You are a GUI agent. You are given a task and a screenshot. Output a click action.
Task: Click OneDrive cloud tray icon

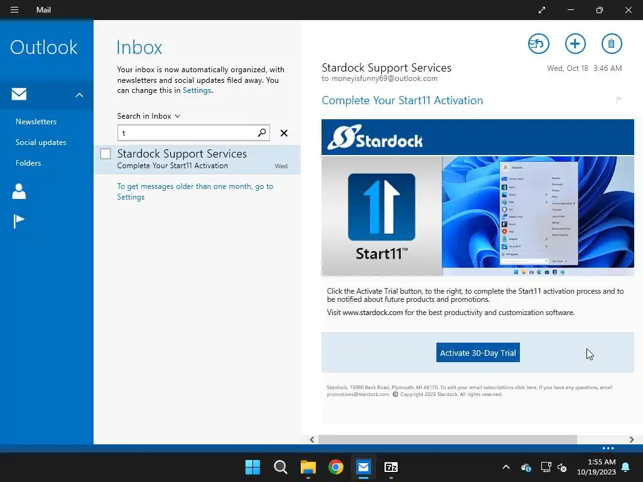526,467
